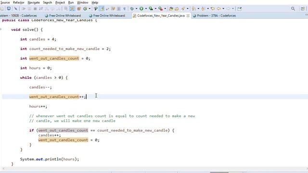Click the 'candles--;' statement
This screenshot has height=173, width=308.
pos(40,87)
